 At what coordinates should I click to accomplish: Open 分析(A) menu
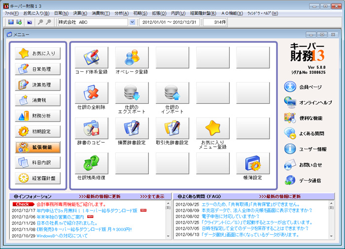click(121, 13)
